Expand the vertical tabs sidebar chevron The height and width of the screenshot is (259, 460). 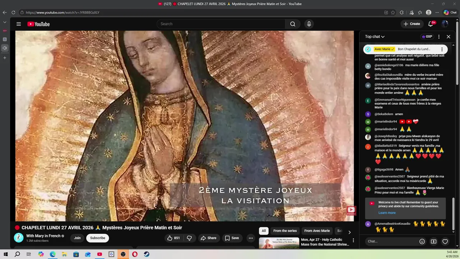click(x=5, y=22)
